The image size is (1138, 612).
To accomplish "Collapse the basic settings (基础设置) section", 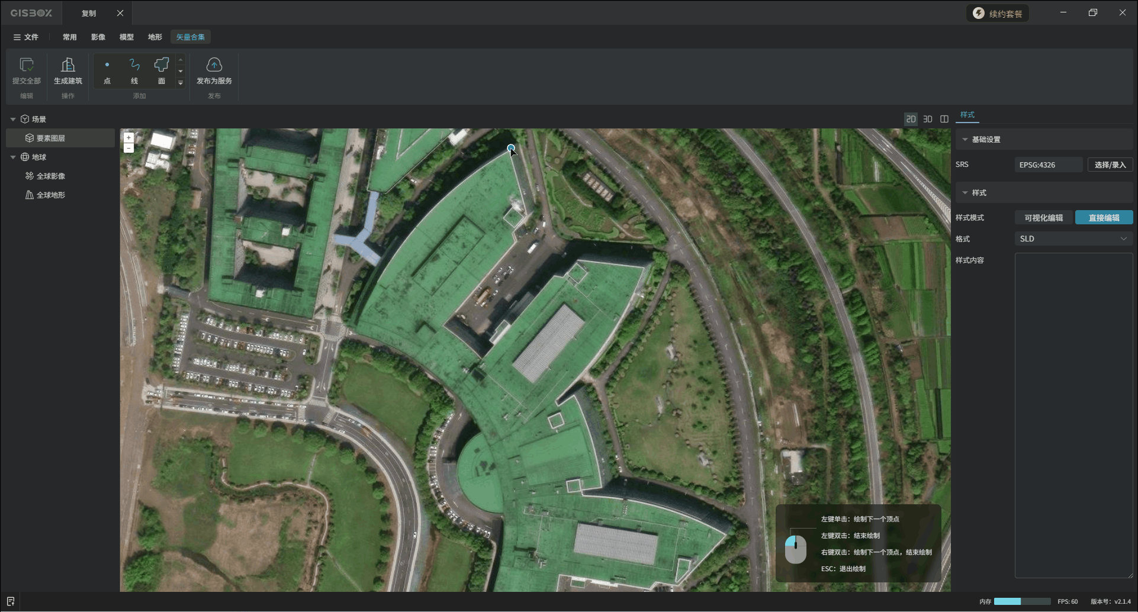I will [965, 140].
